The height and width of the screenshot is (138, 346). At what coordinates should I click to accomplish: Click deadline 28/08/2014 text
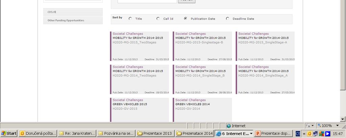pos(220,93)
